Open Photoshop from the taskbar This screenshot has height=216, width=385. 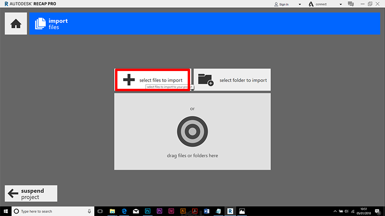[x=148, y=211]
